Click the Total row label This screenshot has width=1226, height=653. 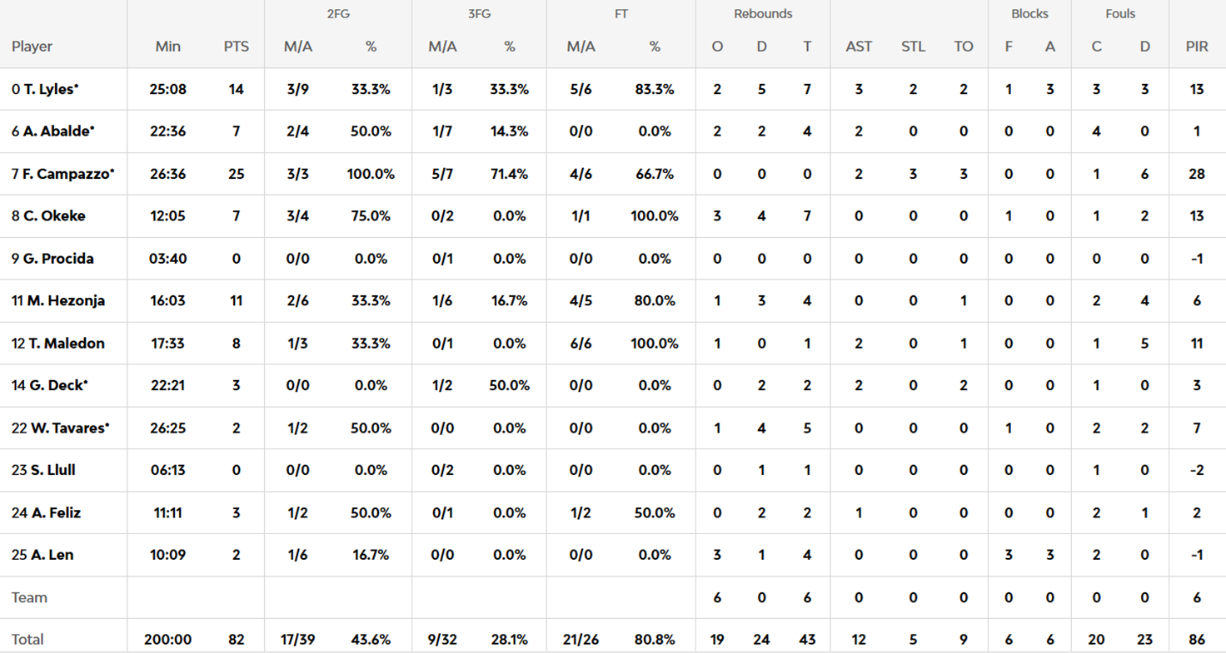point(27,640)
